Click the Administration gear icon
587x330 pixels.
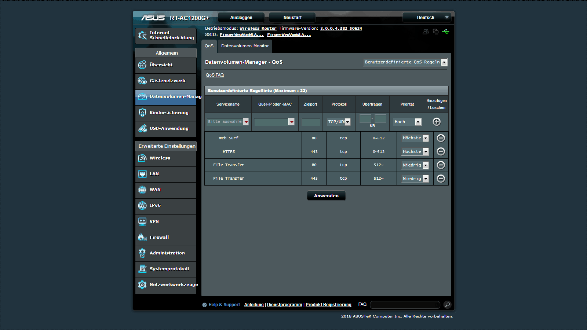coord(142,253)
